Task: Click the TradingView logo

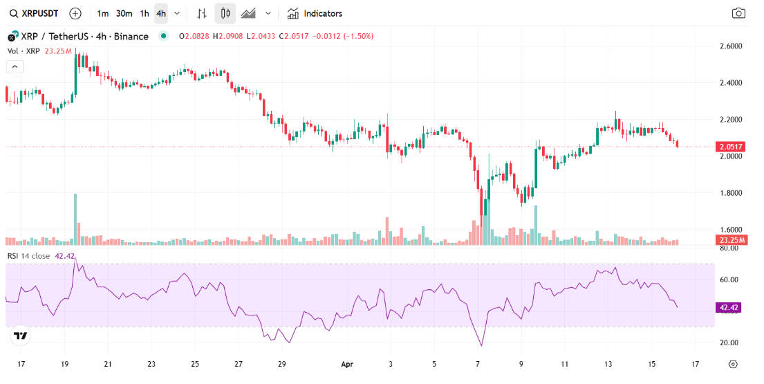Action: coord(21,336)
